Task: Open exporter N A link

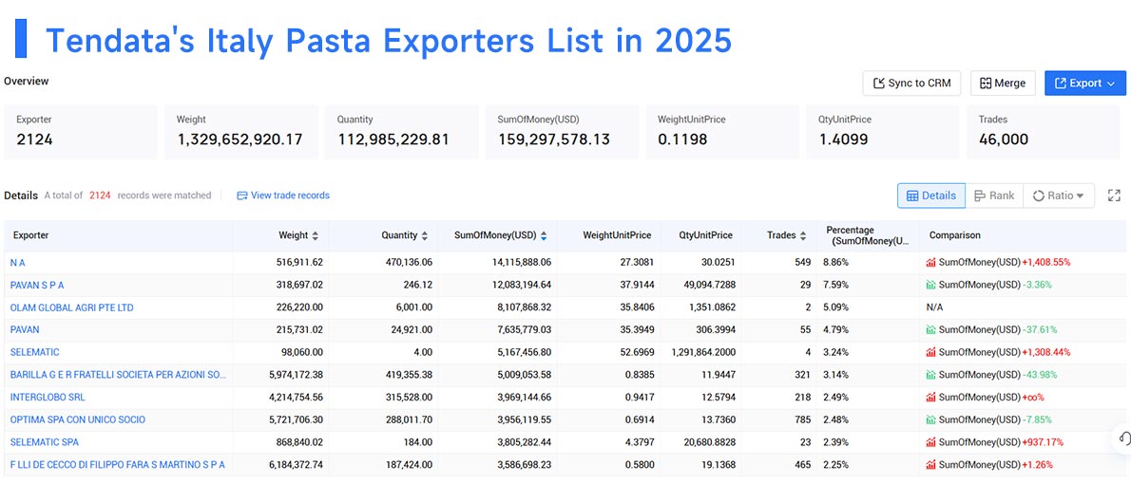Action: [x=17, y=263]
